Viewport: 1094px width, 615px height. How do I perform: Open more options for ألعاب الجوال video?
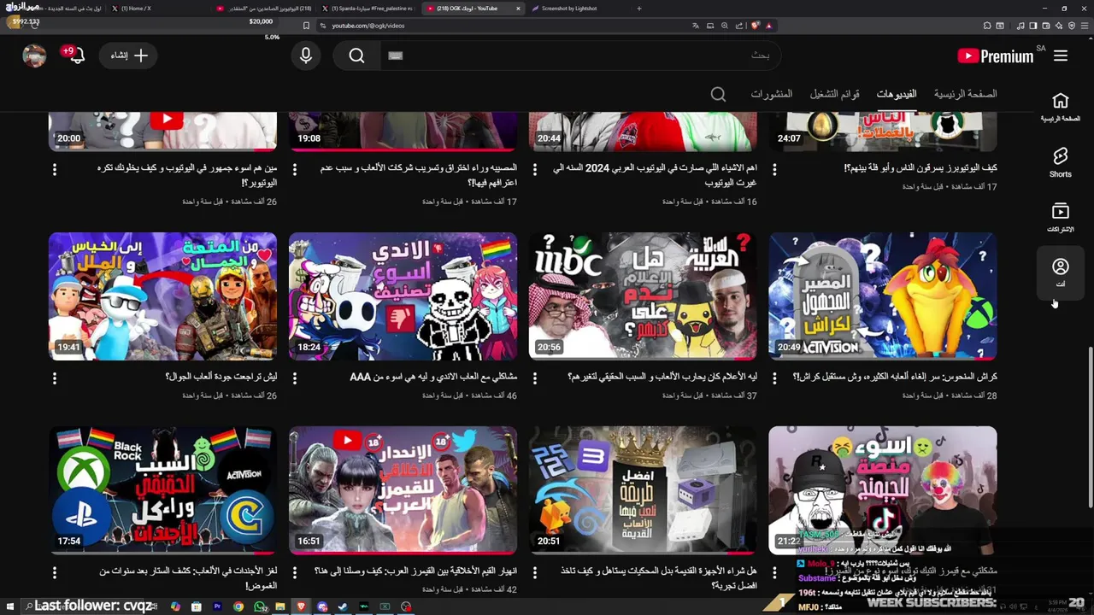point(55,378)
